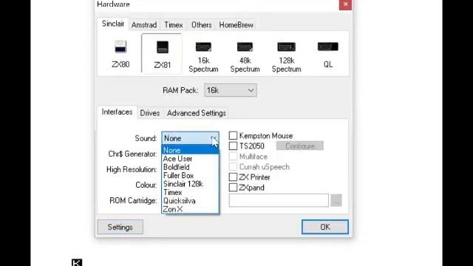This screenshot has height=266, width=473.
Task: Pick Quicksilva in the Sound list
Action: point(190,201)
